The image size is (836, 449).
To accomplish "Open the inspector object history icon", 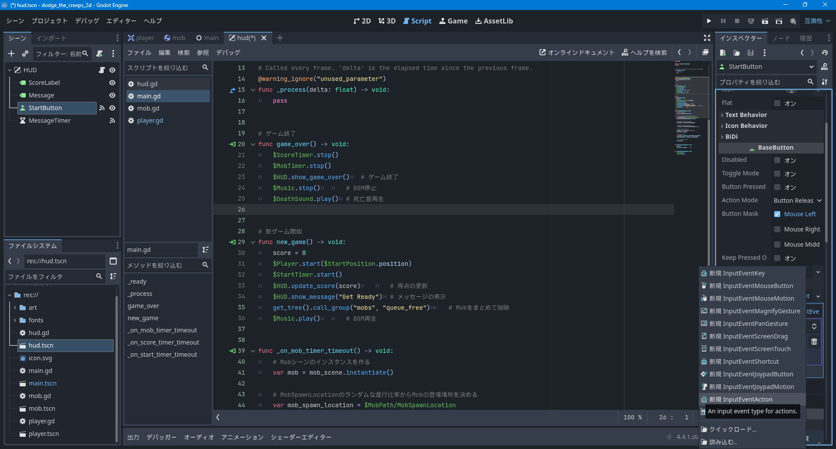I will click(x=825, y=53).
